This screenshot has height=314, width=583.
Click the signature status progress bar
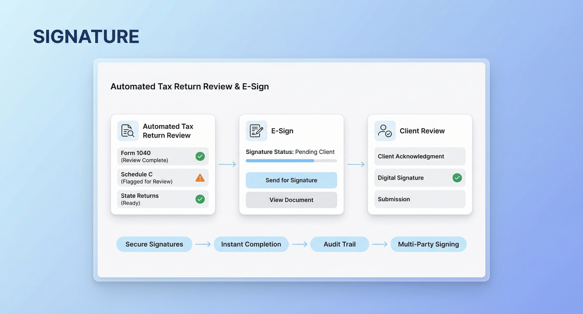pos(291,161)
